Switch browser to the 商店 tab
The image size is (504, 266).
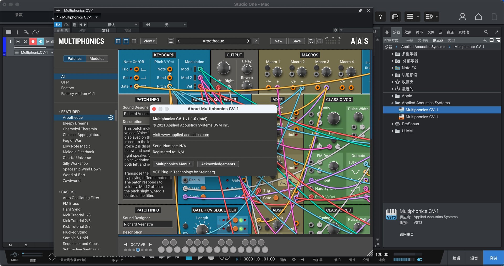(x=450, y=32)
